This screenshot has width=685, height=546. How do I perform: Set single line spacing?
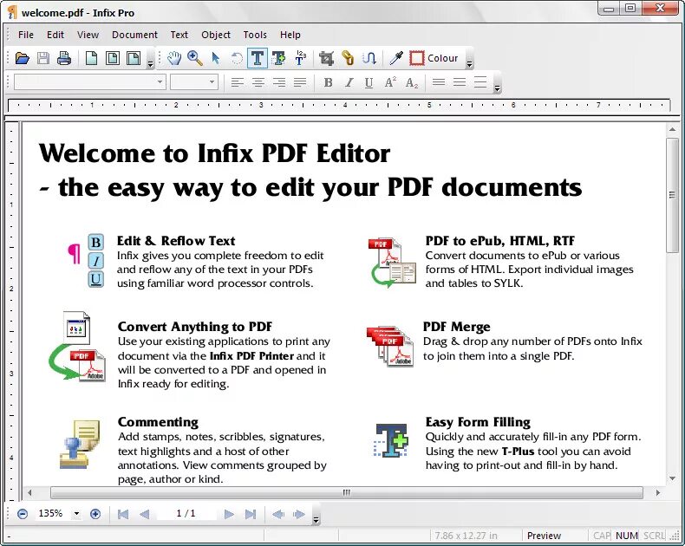[439, 82]
